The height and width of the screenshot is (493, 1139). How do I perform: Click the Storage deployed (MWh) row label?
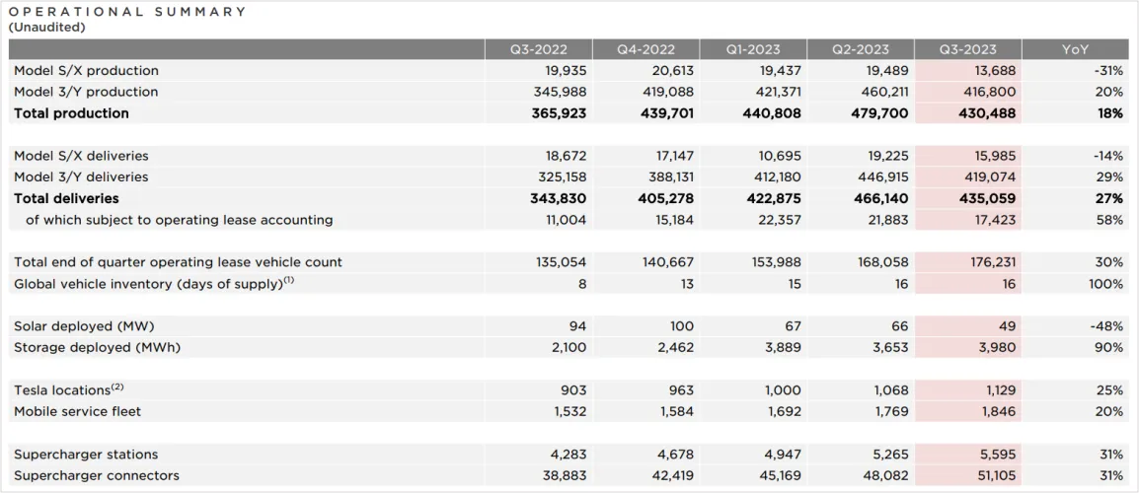97,347
